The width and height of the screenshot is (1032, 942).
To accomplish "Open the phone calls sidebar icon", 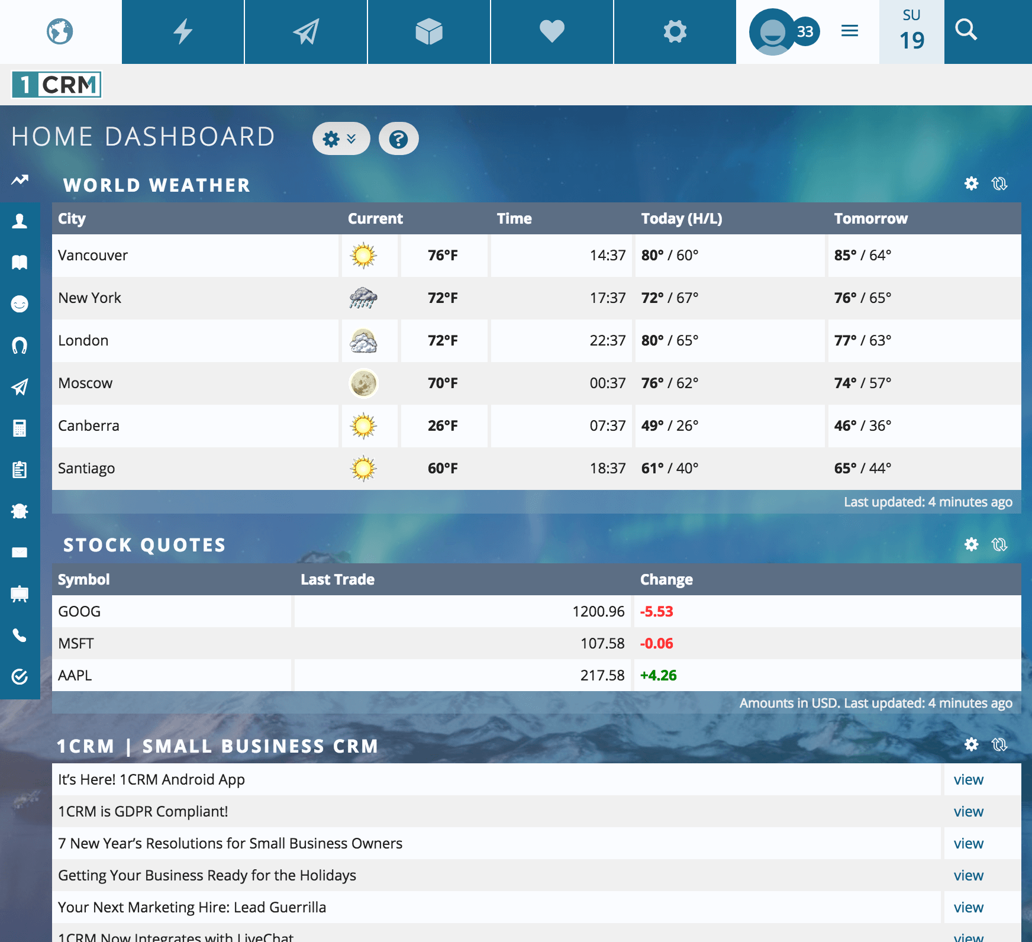I will [20, 635].
